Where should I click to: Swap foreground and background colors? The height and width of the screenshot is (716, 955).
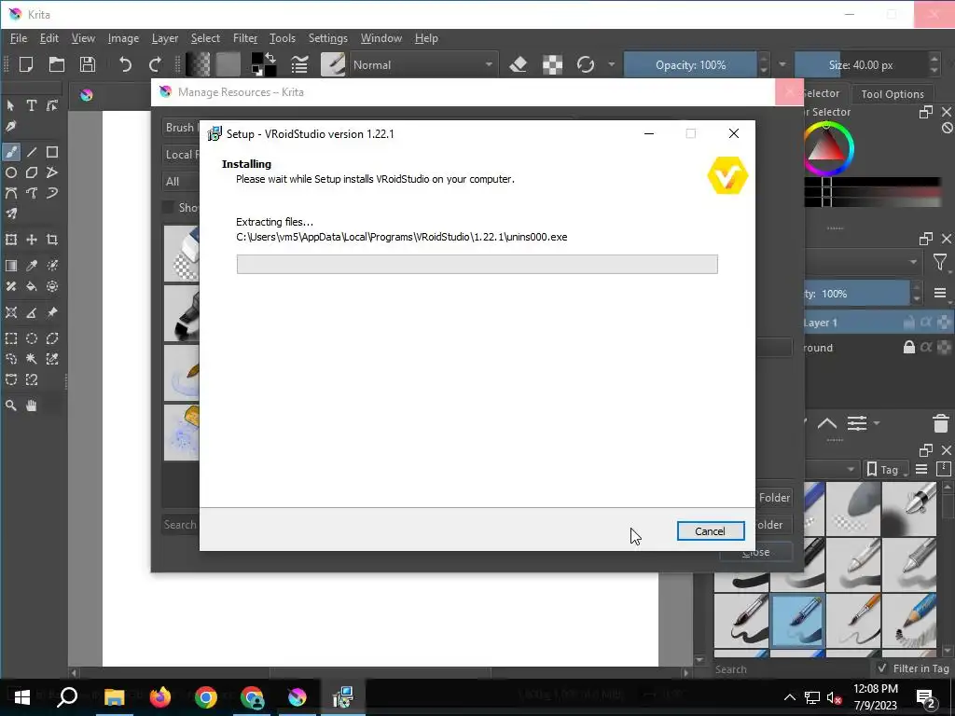[x=270, y=58]
